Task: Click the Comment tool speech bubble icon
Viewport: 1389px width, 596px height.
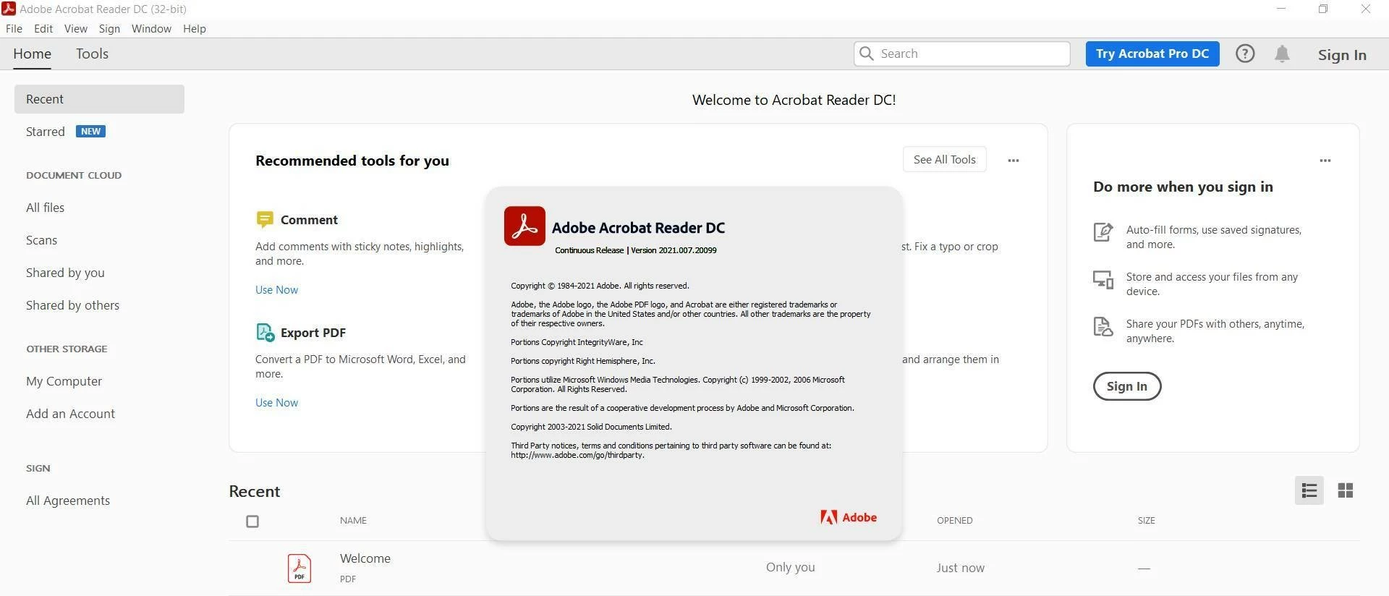Action: [265, 219]
